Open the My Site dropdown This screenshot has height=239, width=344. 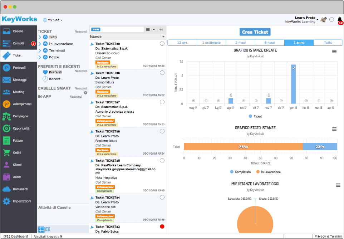[x=53, y=20]
